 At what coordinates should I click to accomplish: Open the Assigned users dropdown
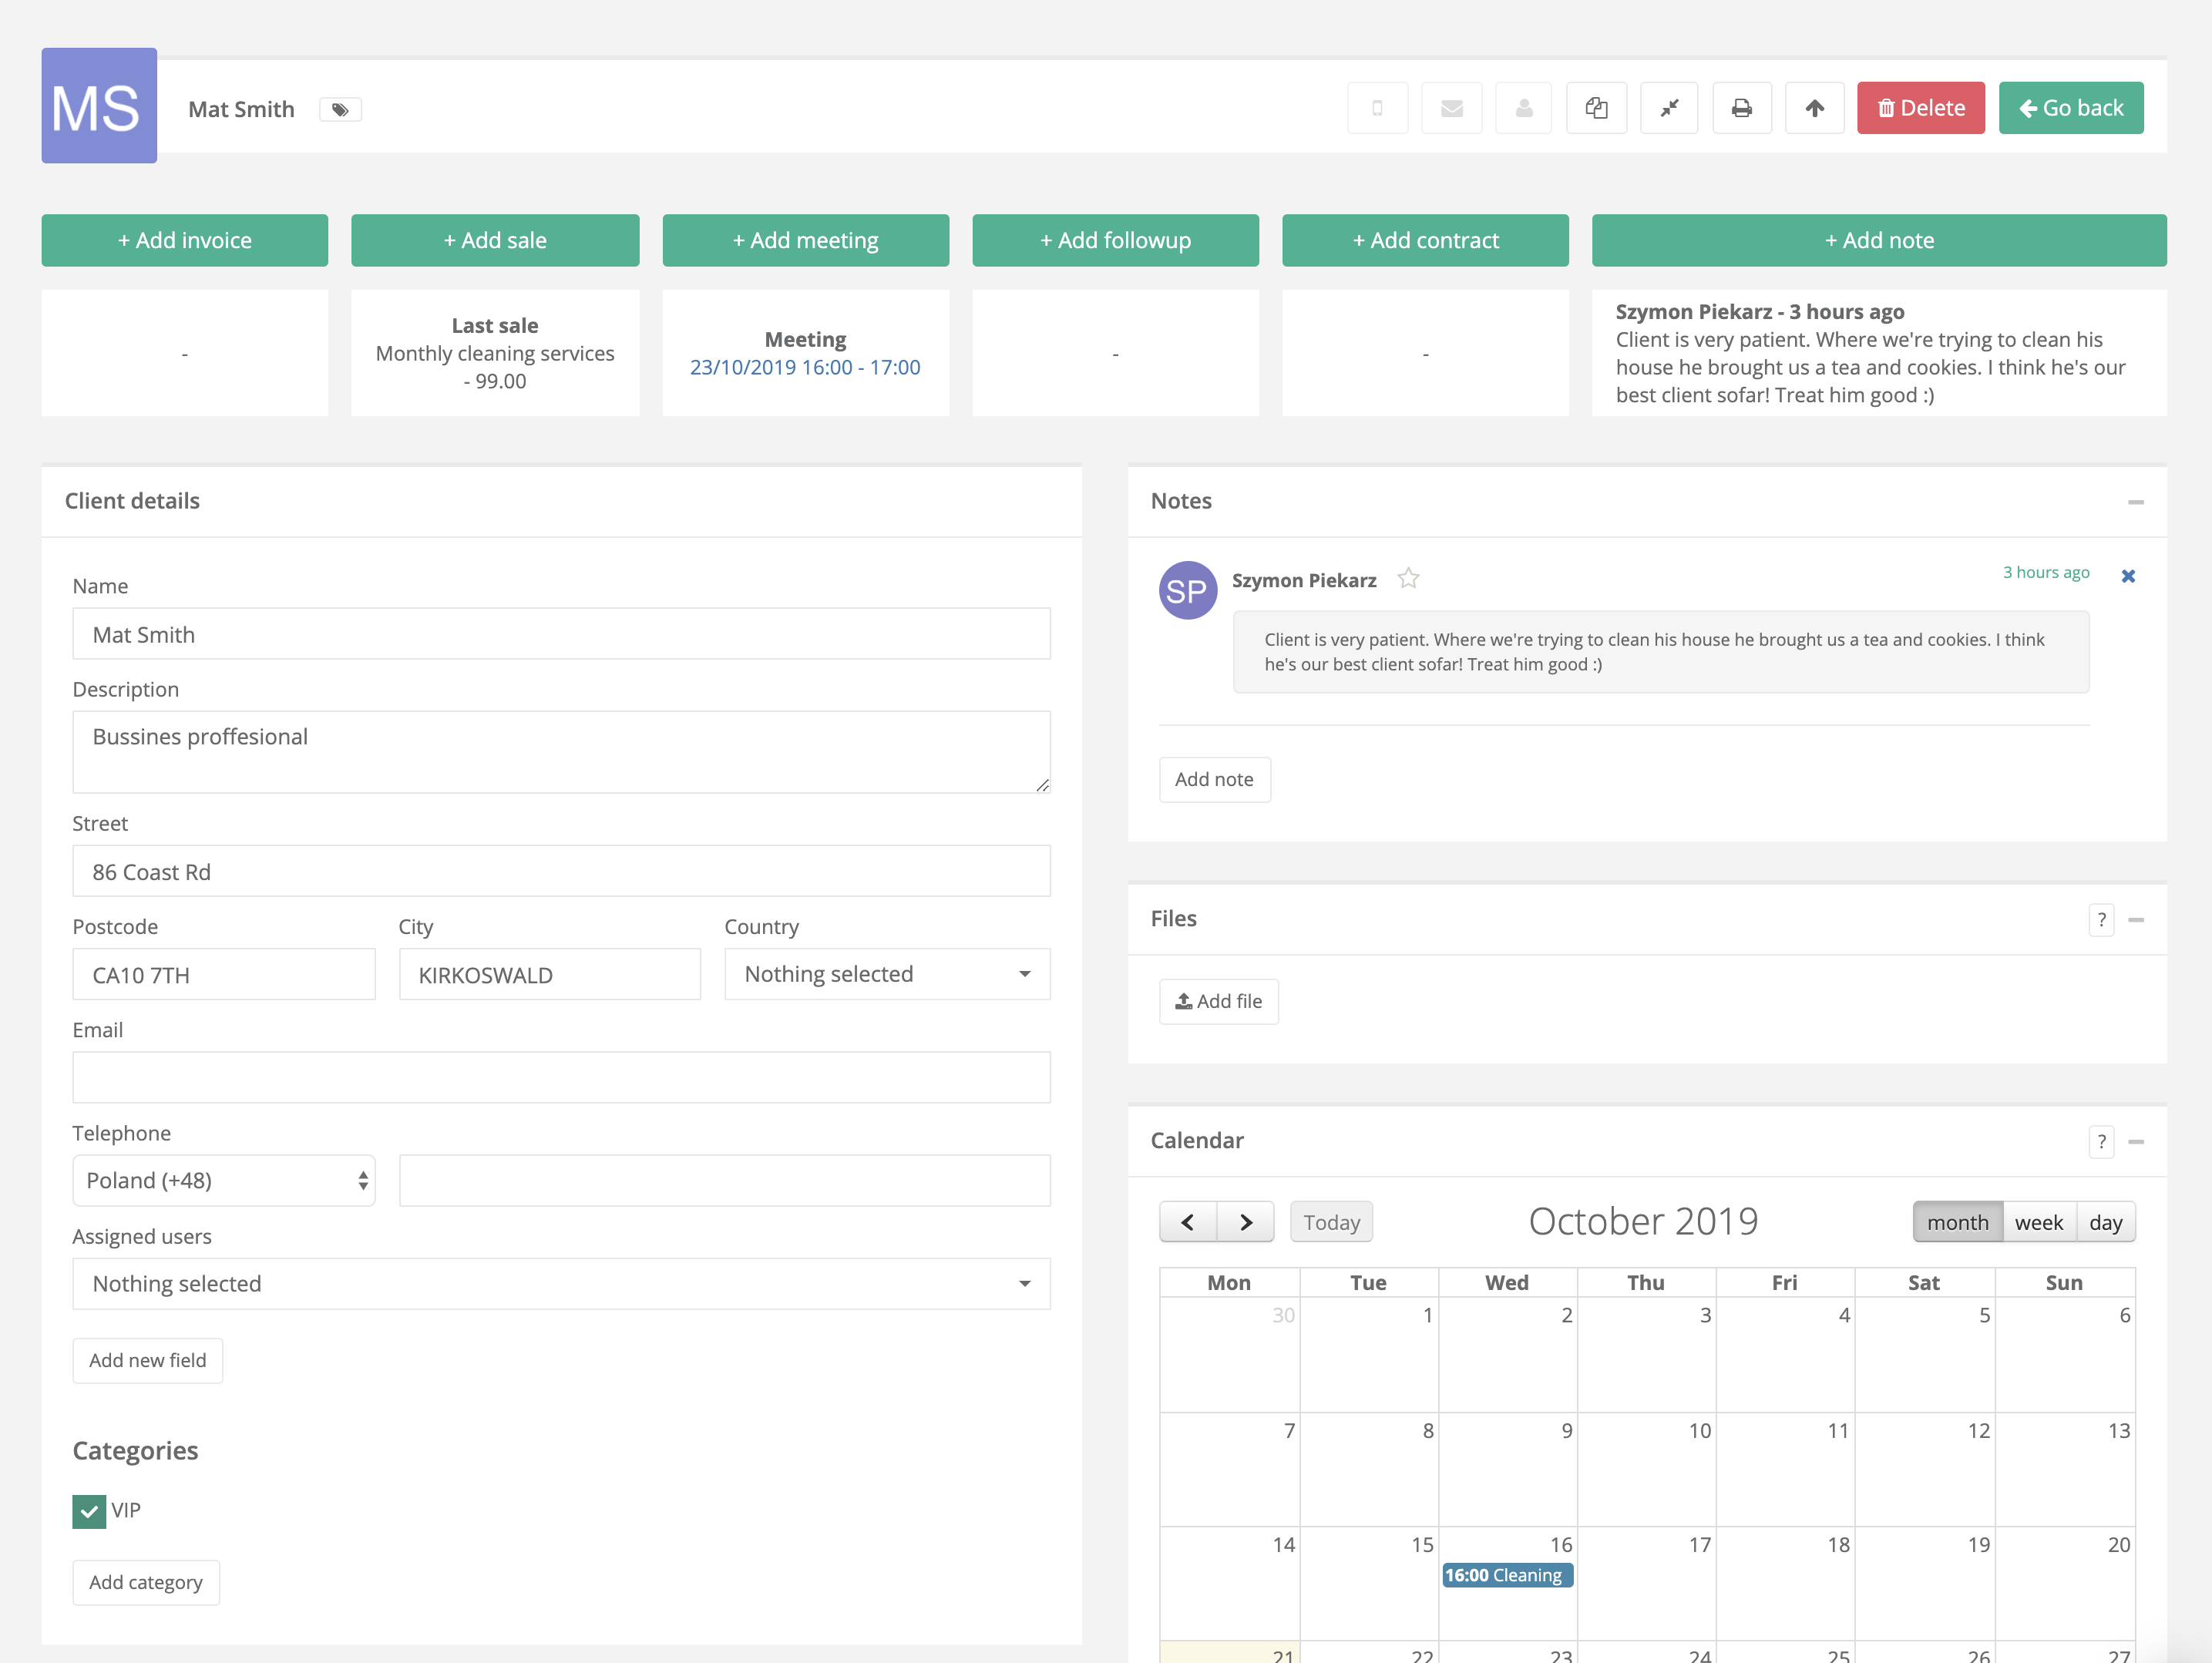coord(557,1282)
